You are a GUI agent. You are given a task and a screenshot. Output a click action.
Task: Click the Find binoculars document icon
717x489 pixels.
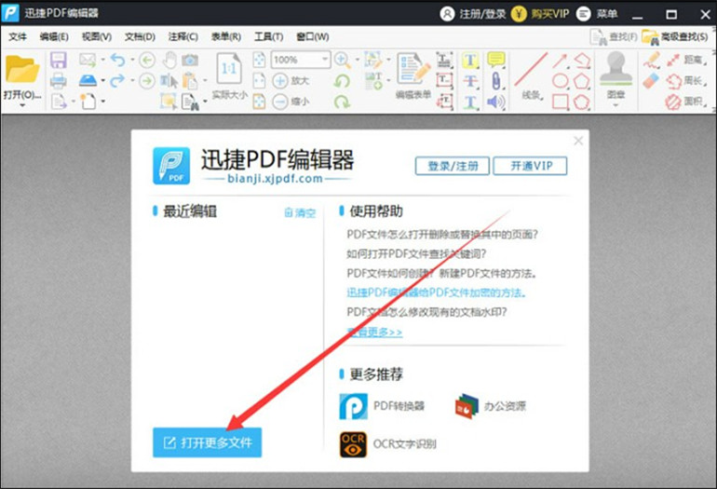190,102
